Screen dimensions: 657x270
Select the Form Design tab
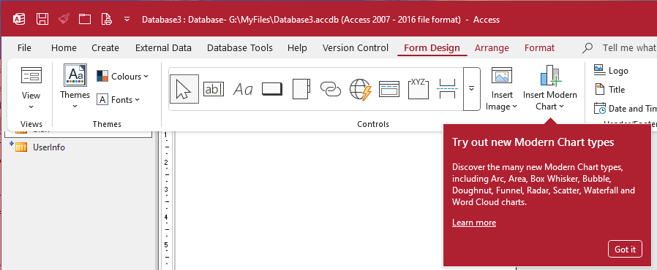432,48
